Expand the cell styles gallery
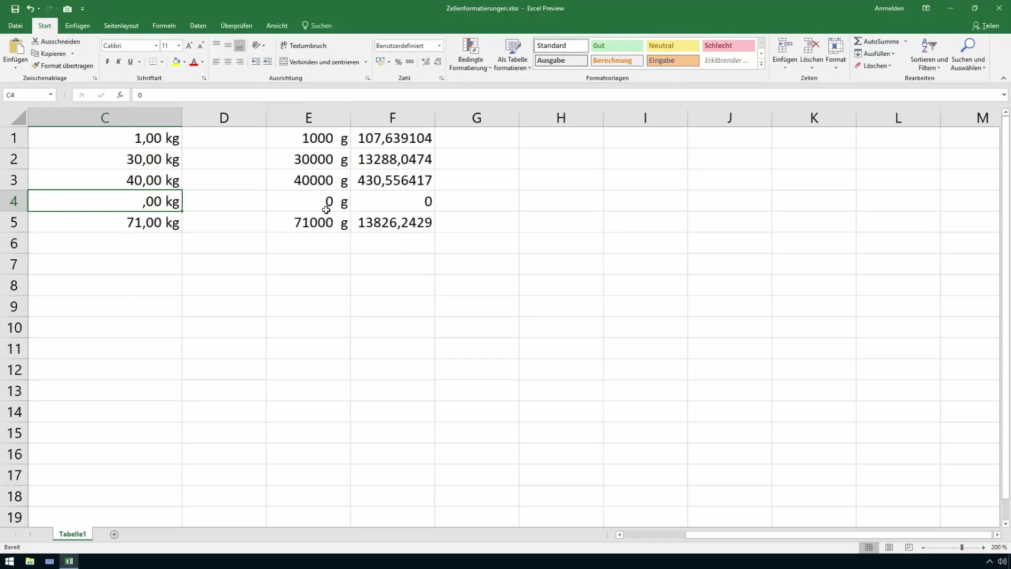The height and width of the screenshot is (569, 1011). coord(761,64)
